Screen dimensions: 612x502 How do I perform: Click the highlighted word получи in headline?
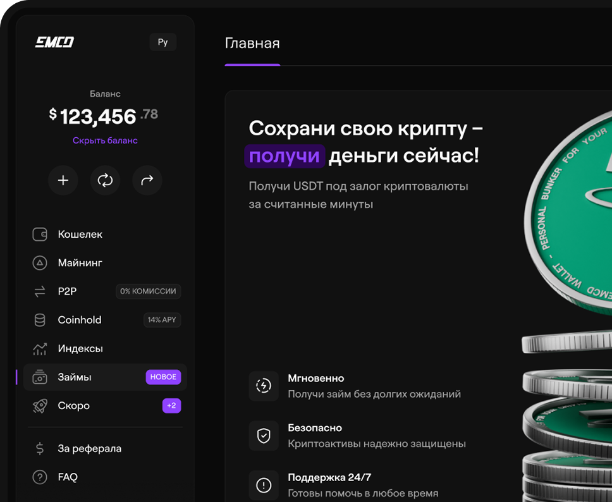tap(285, 156)
